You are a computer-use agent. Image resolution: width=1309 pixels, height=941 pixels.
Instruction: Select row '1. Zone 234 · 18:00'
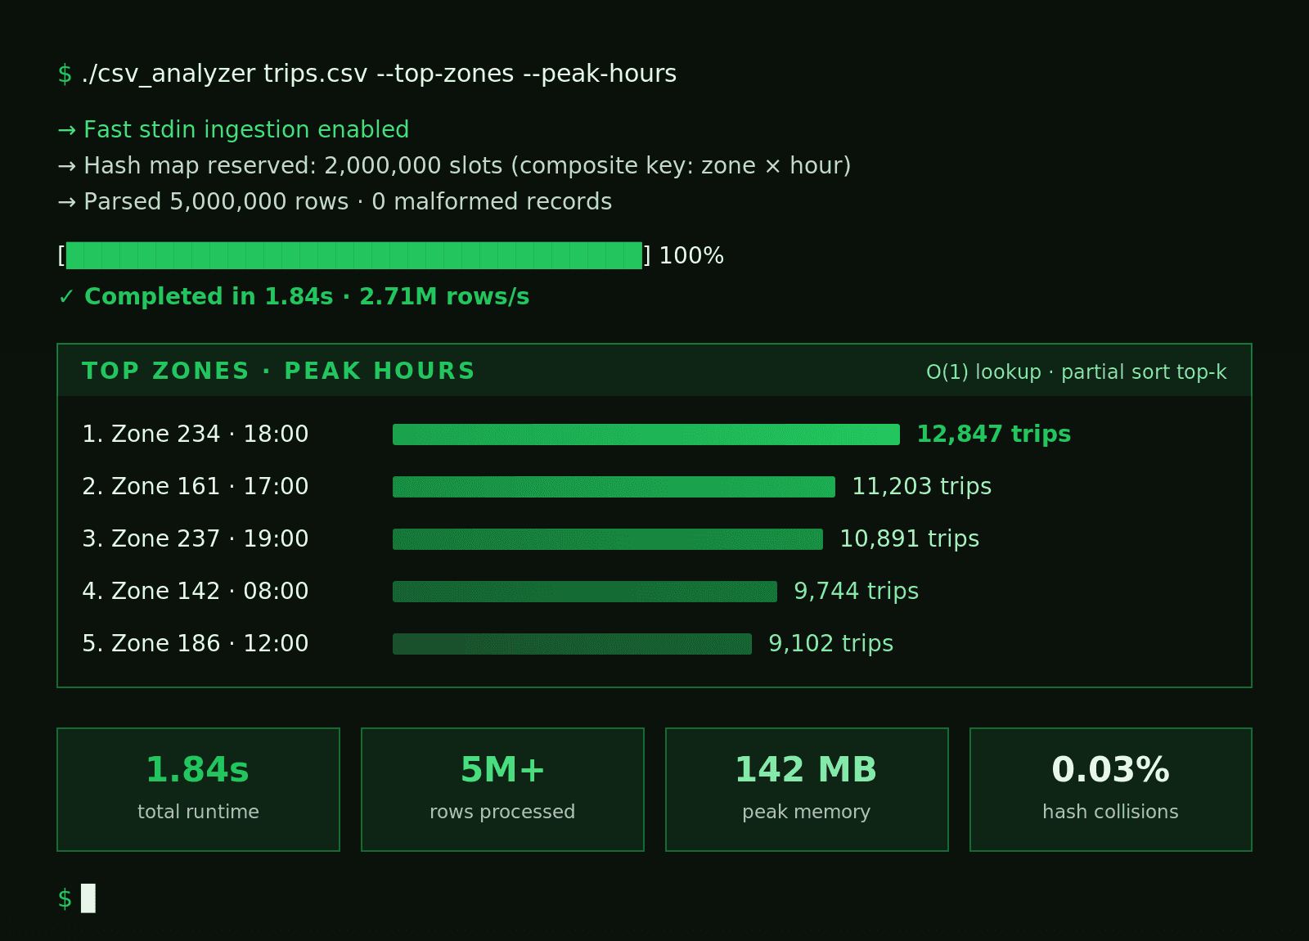(x=196, y=434)
